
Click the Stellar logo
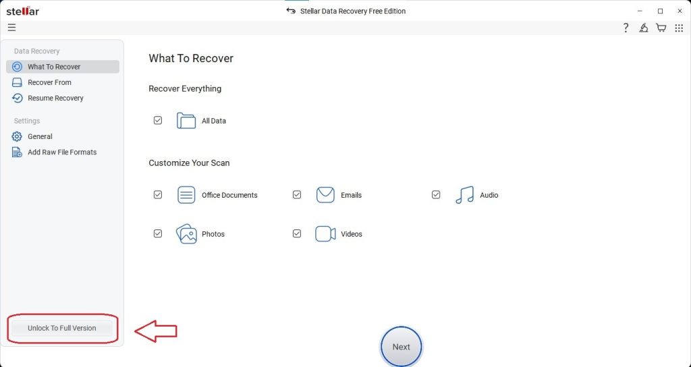click(x=22, y=11)
